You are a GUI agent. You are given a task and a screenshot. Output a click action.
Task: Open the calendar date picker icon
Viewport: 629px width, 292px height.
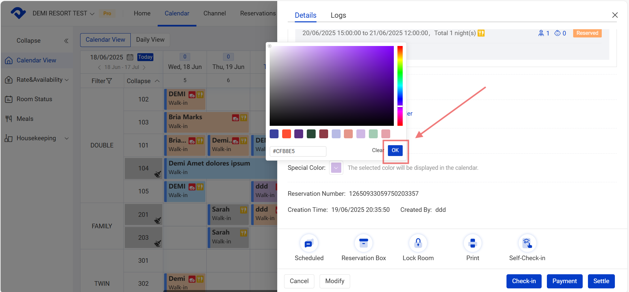pos(130,57)
